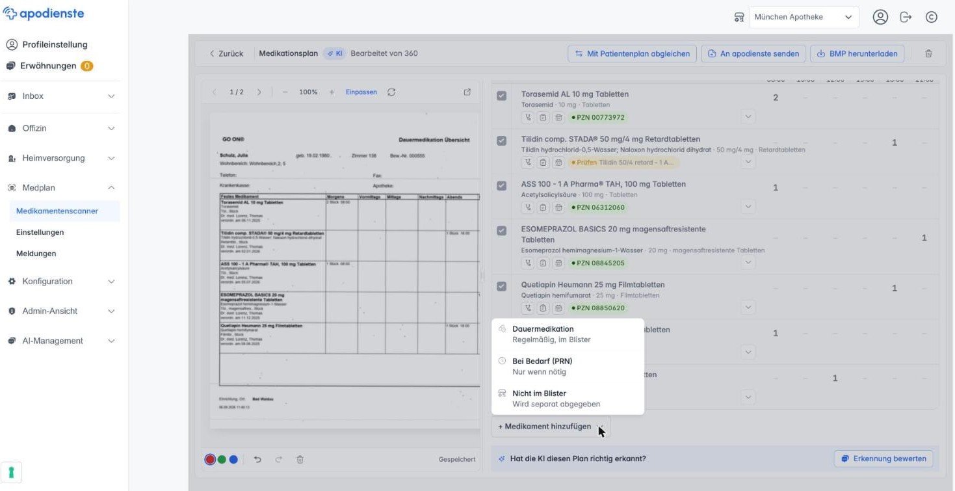The width and height of the screenshot is (955, 491).
Task: Expand the Tilidin comp. STADA row chevron
Action: tap(748, 162)
